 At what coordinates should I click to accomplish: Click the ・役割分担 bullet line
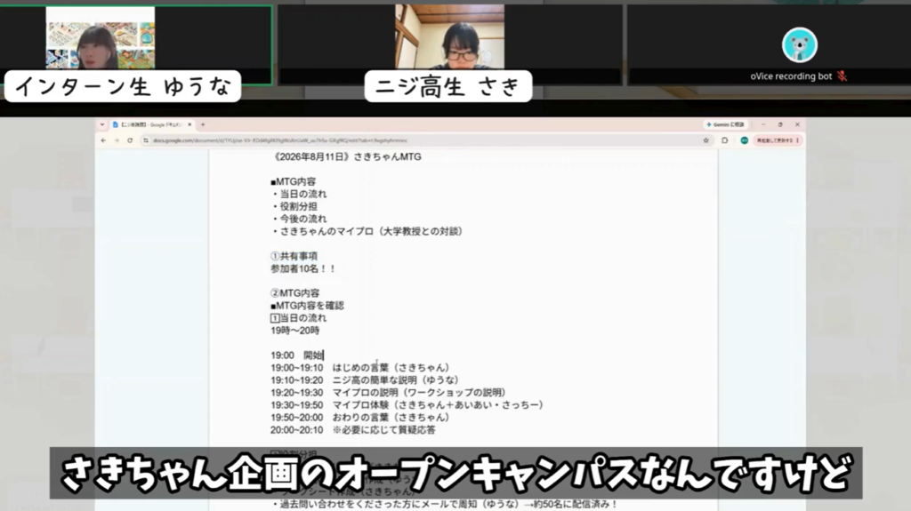coord(294,206)
